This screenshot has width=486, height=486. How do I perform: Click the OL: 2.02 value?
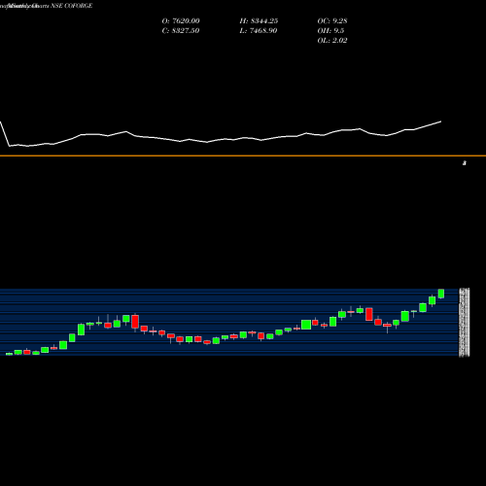(332, 41)
